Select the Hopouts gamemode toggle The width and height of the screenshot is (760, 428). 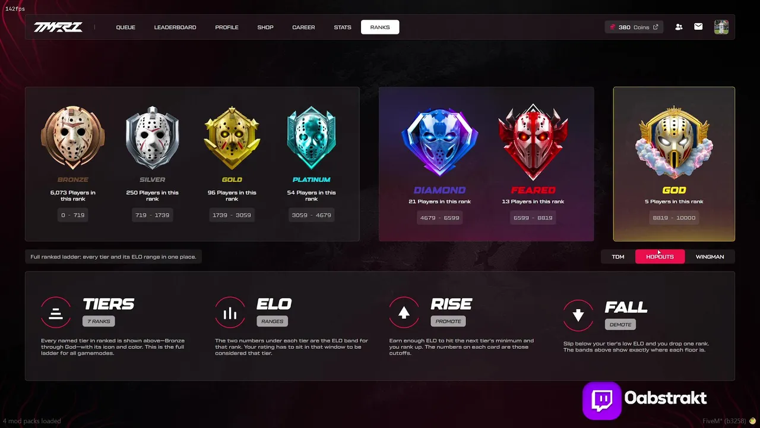pyautogui.click(x=660, y=257)
